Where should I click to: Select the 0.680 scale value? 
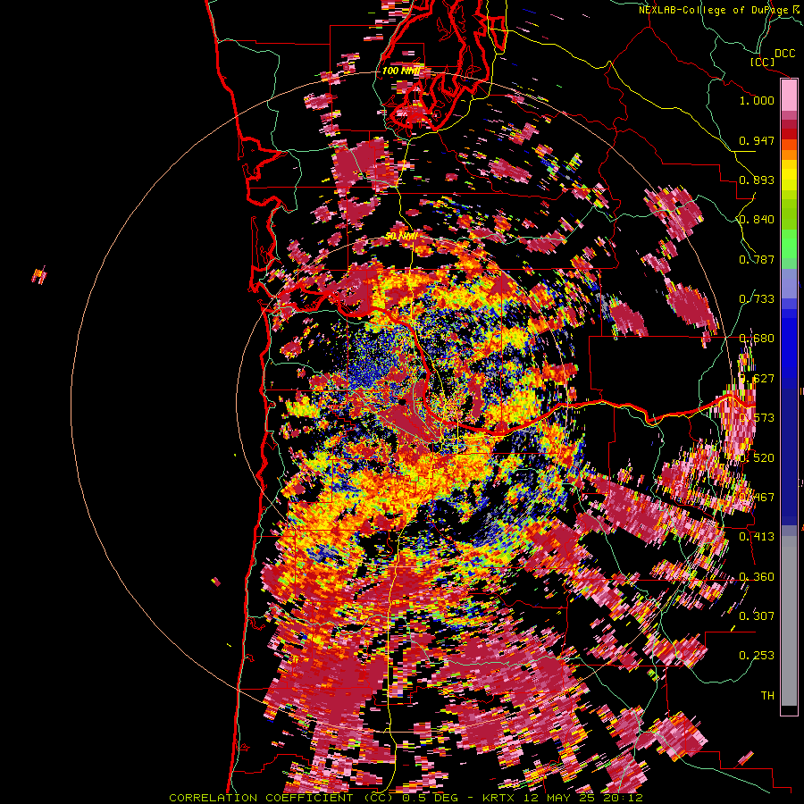(x=757, y=339)
